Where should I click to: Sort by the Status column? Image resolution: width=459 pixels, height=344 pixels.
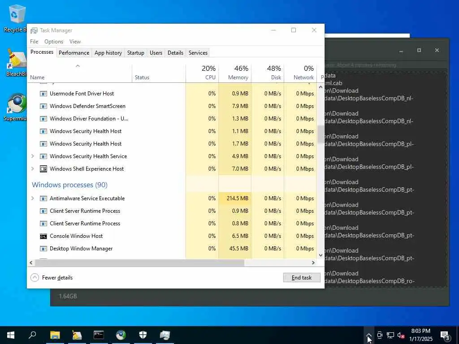pyautogui.click(x=159, y=73)
